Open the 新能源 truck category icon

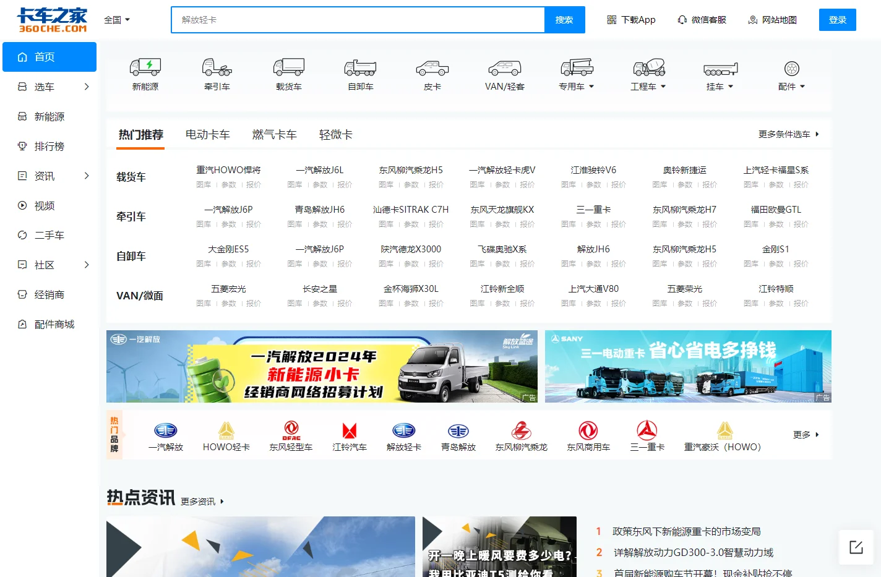pos(145,67)
